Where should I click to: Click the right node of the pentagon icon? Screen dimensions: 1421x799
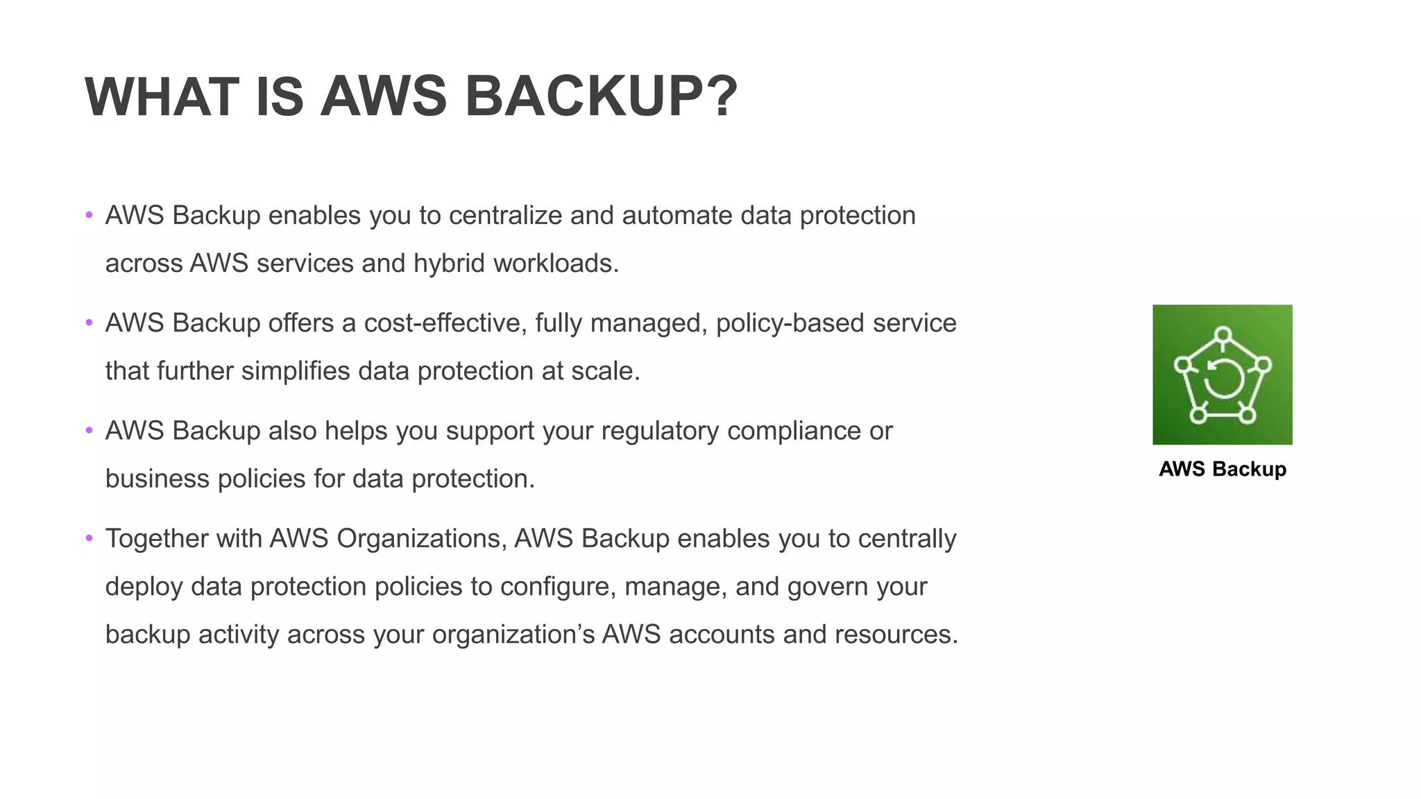(x=1263, y=365)
